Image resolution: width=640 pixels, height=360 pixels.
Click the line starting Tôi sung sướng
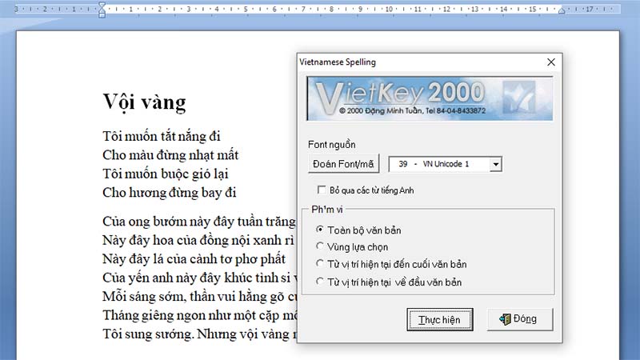[199, 334]
